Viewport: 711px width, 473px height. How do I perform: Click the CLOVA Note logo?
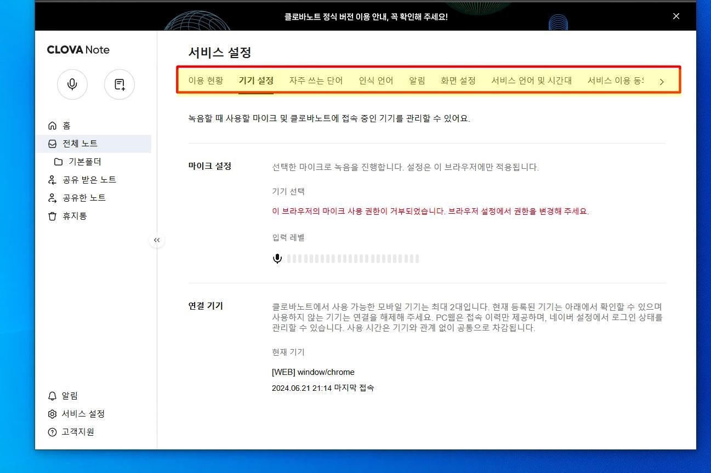[x=78, y=50]
